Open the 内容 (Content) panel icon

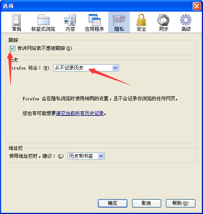click(70, 20)
